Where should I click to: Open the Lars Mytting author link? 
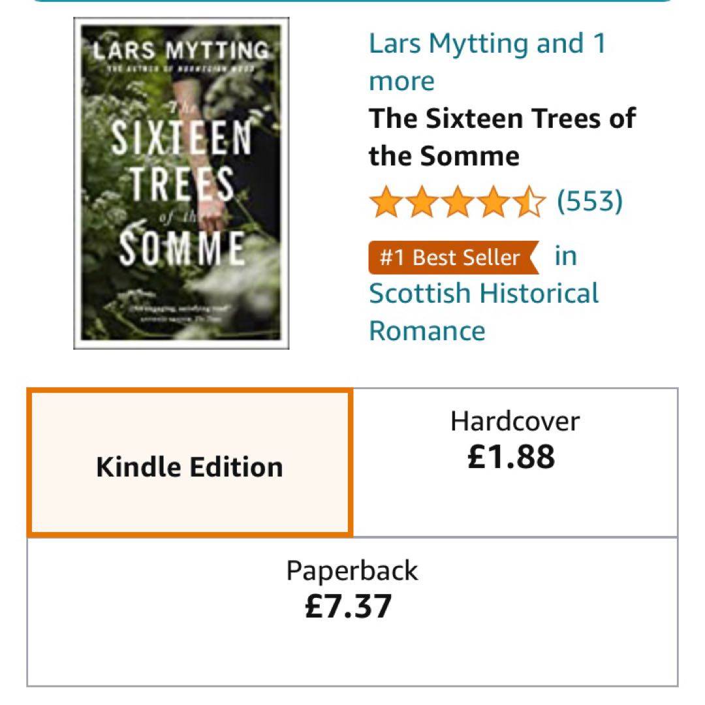tap(449, 44)
